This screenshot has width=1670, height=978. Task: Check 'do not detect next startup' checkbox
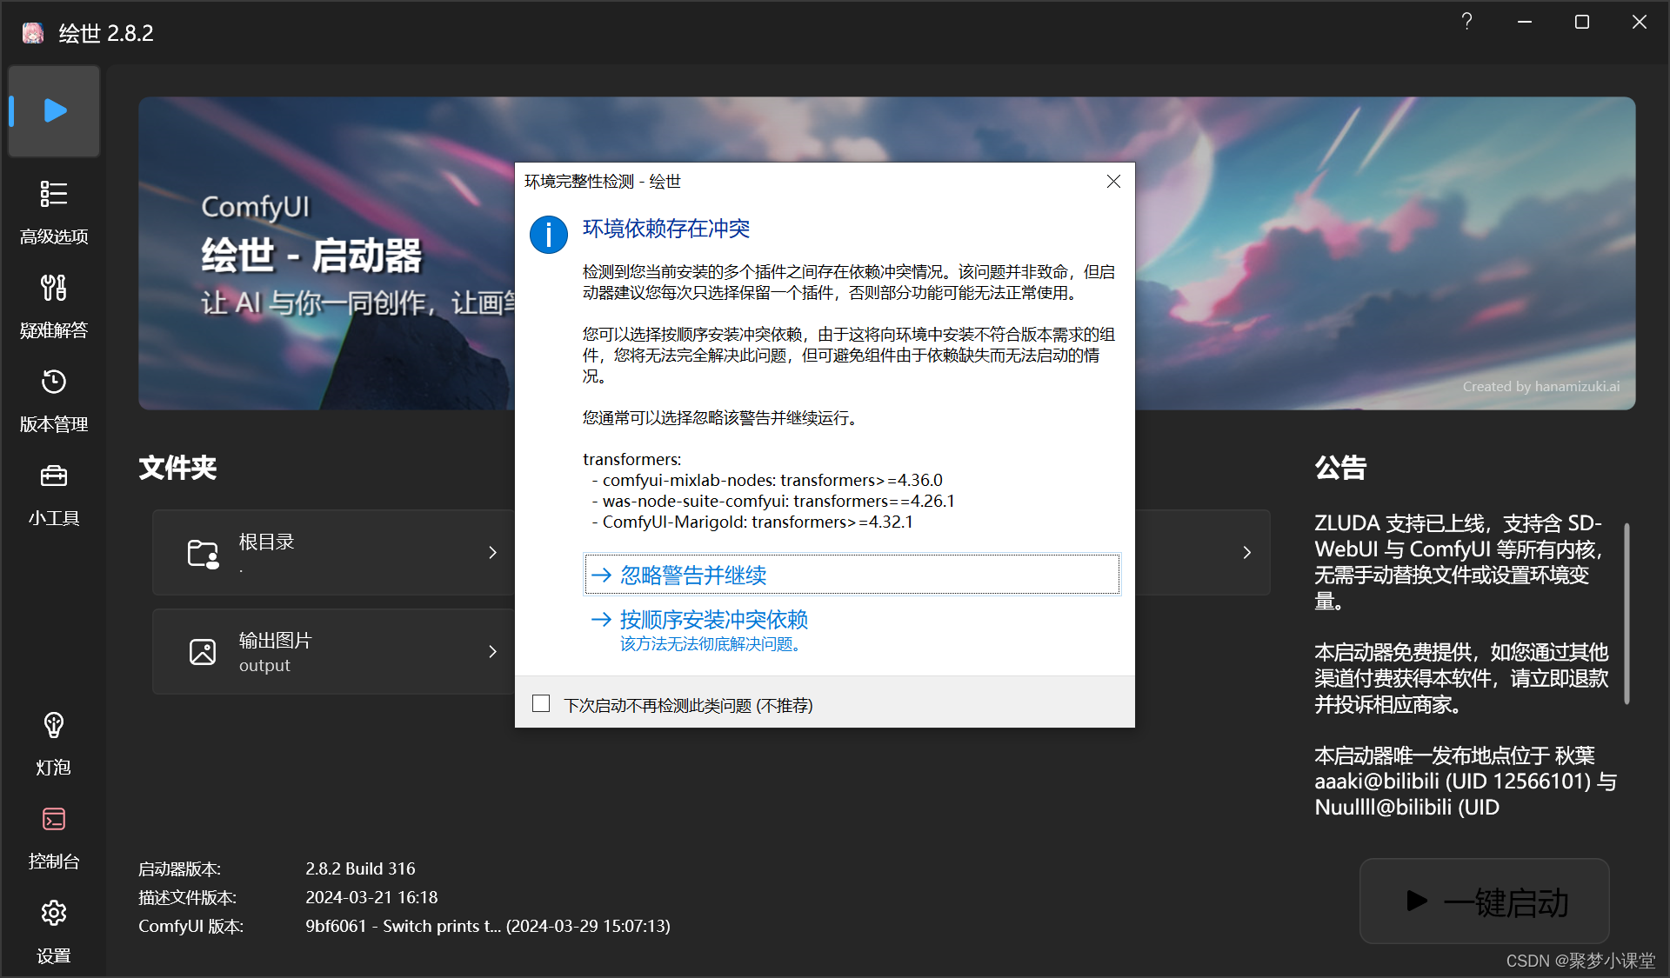point(541,703)
